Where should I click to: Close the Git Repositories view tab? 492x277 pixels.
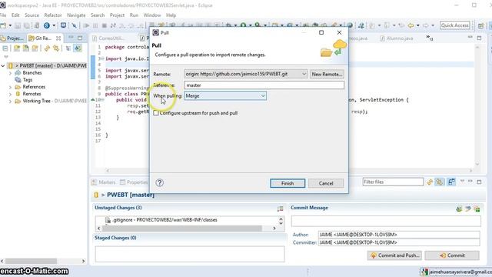pos(58,38)
